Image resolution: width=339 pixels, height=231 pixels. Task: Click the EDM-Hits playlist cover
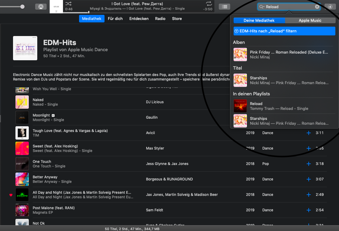[25, 48]
